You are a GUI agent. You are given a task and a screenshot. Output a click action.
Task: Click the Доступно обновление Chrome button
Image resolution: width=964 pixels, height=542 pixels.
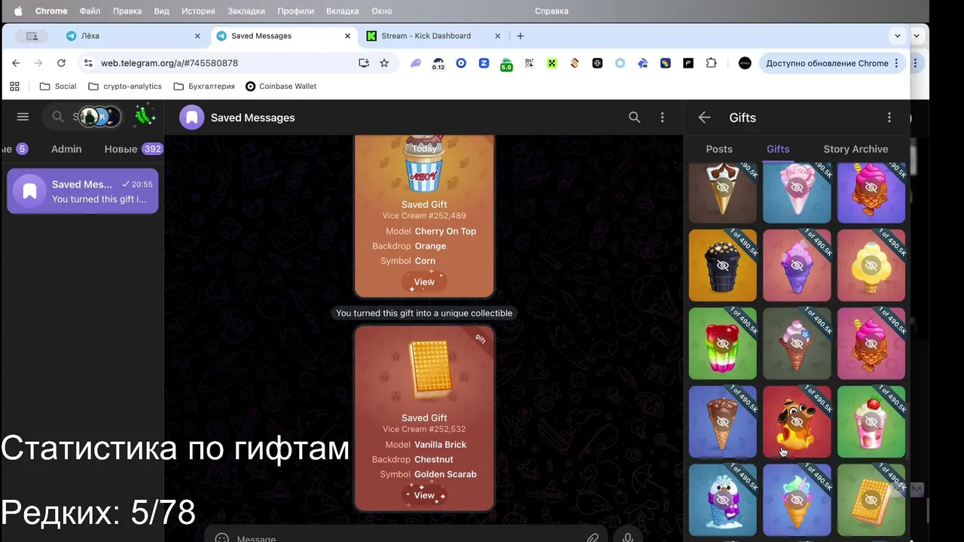831,63
